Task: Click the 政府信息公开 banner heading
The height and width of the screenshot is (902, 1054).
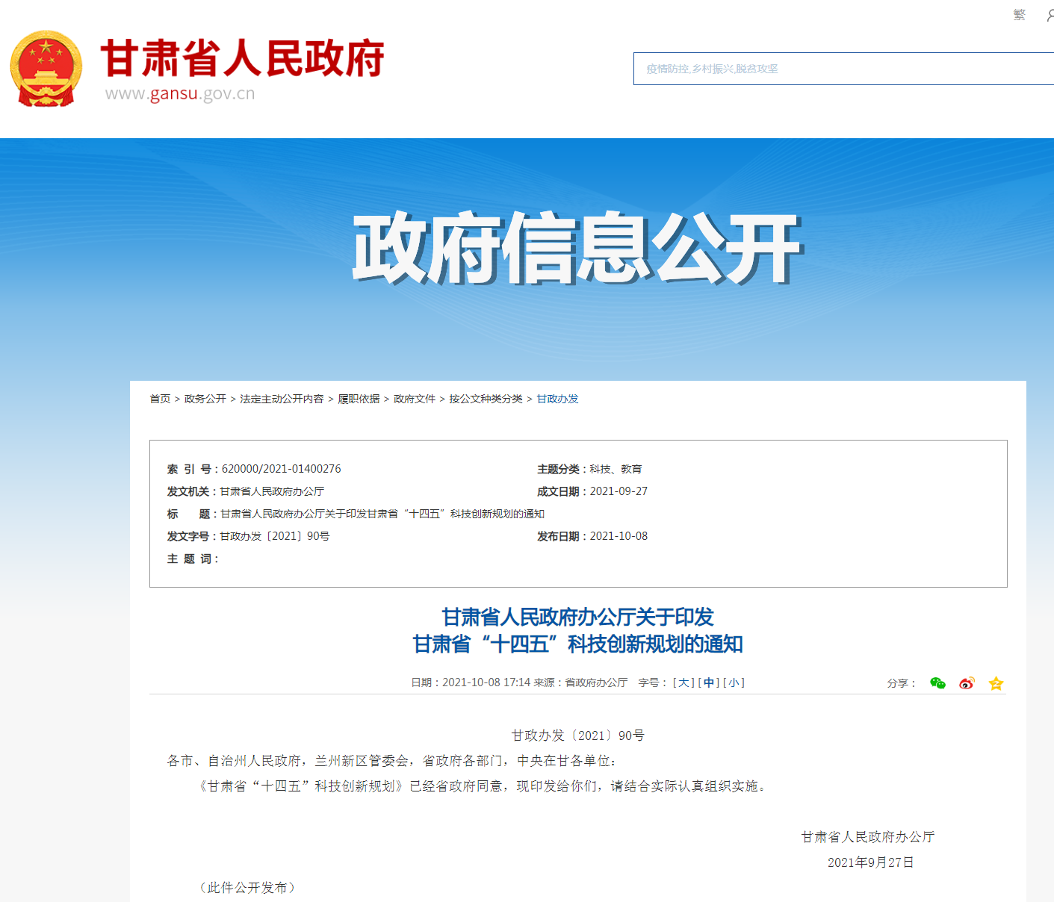Action: (577, 248)
